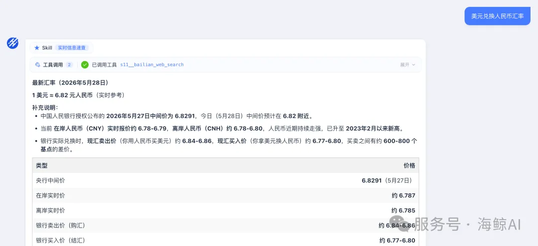Viewport: 538px width, 246px height.
Task: Click the green checkmark status icon
Action: point(85,65)
